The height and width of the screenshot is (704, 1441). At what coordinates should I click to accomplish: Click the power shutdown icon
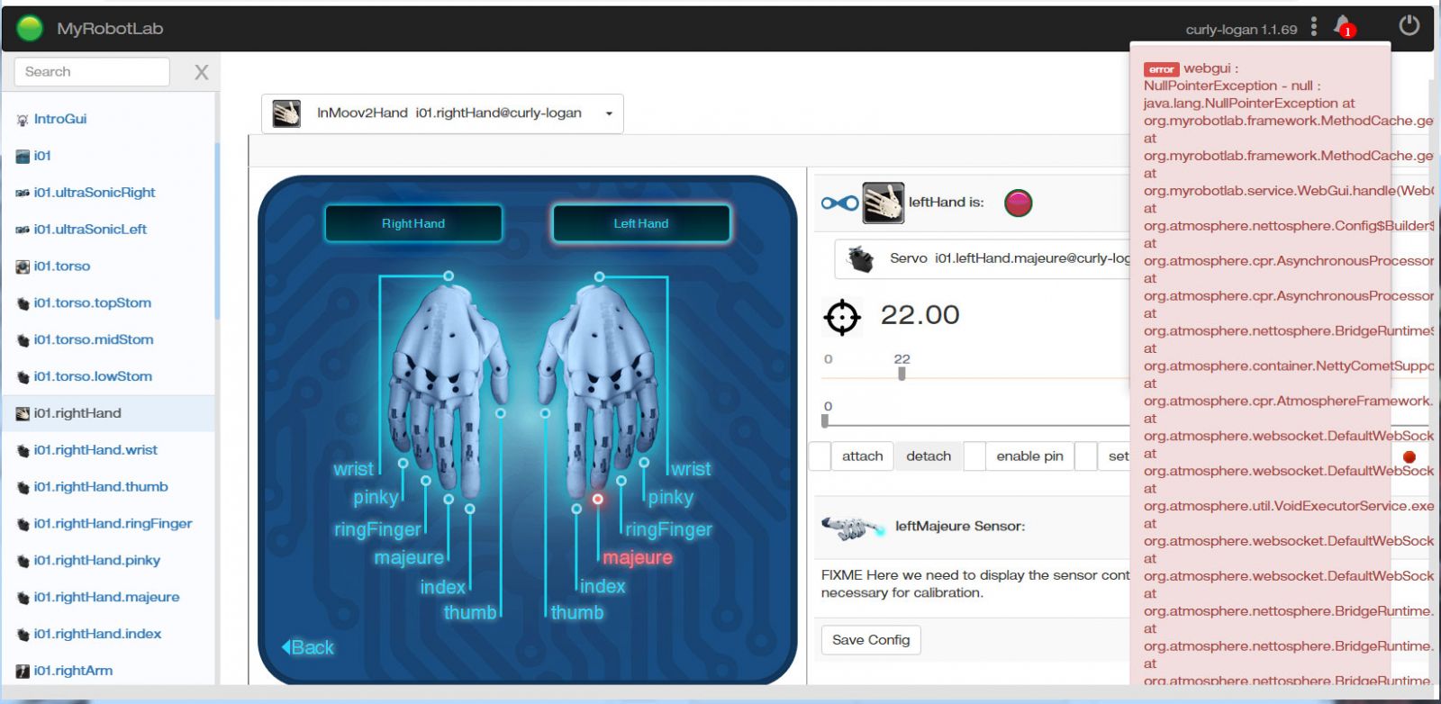point(1409,26)
